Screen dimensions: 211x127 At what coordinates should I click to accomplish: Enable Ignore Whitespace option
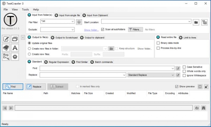[184, 76]
